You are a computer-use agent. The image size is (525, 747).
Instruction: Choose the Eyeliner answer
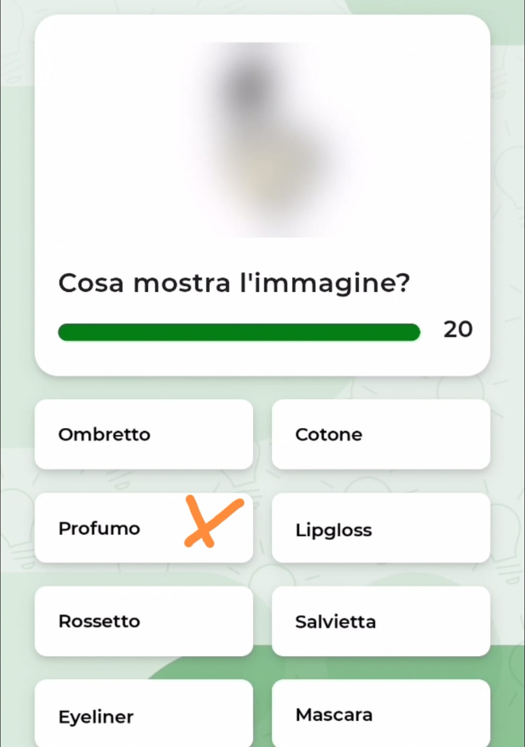point(143,715)
